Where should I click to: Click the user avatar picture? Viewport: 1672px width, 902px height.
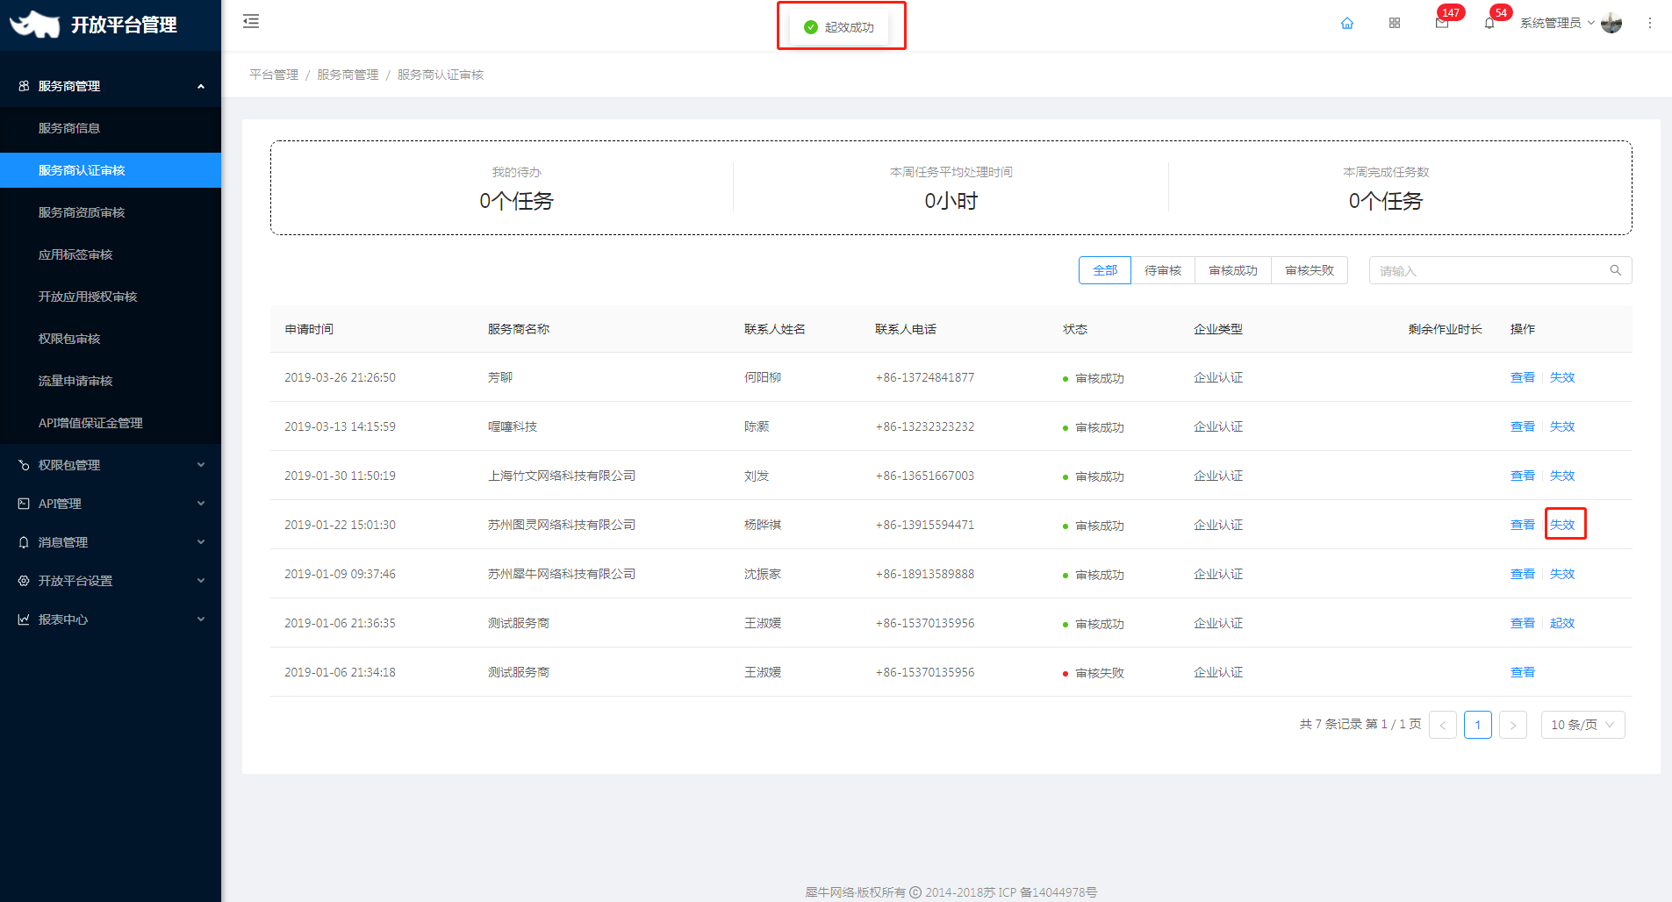(x=1611, y=23)
